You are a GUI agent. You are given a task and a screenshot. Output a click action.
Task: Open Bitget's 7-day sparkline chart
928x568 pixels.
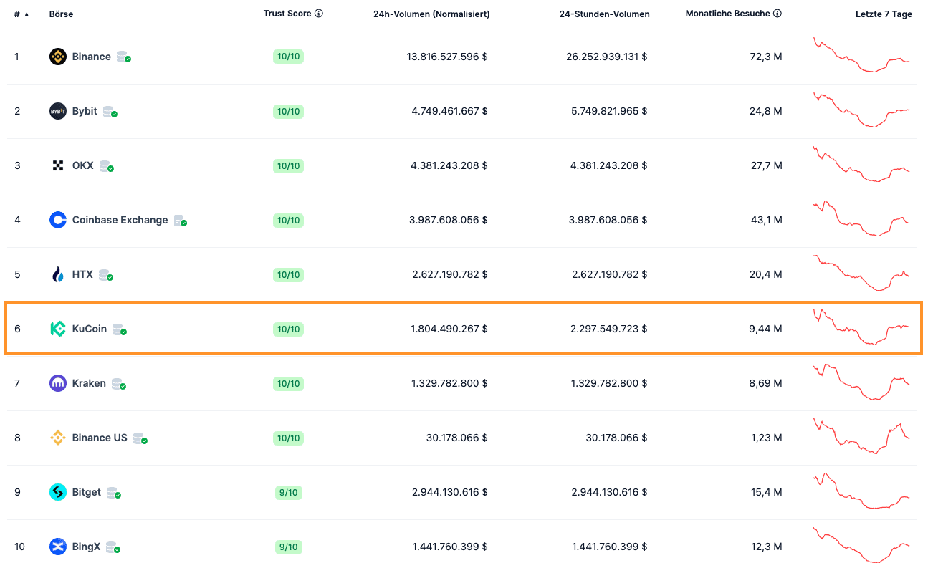tap(861, 491)
